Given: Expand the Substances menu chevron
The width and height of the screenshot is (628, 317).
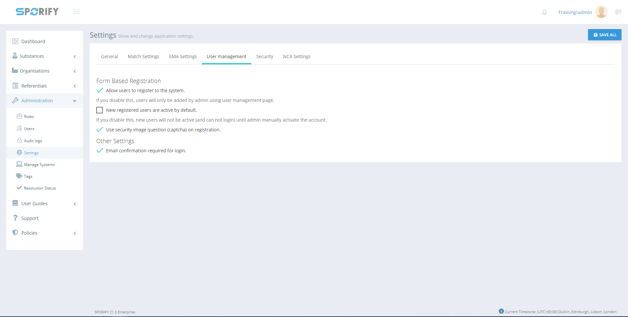Looking at the screenshot, I should pyautogui.click(x=75, y=57).
